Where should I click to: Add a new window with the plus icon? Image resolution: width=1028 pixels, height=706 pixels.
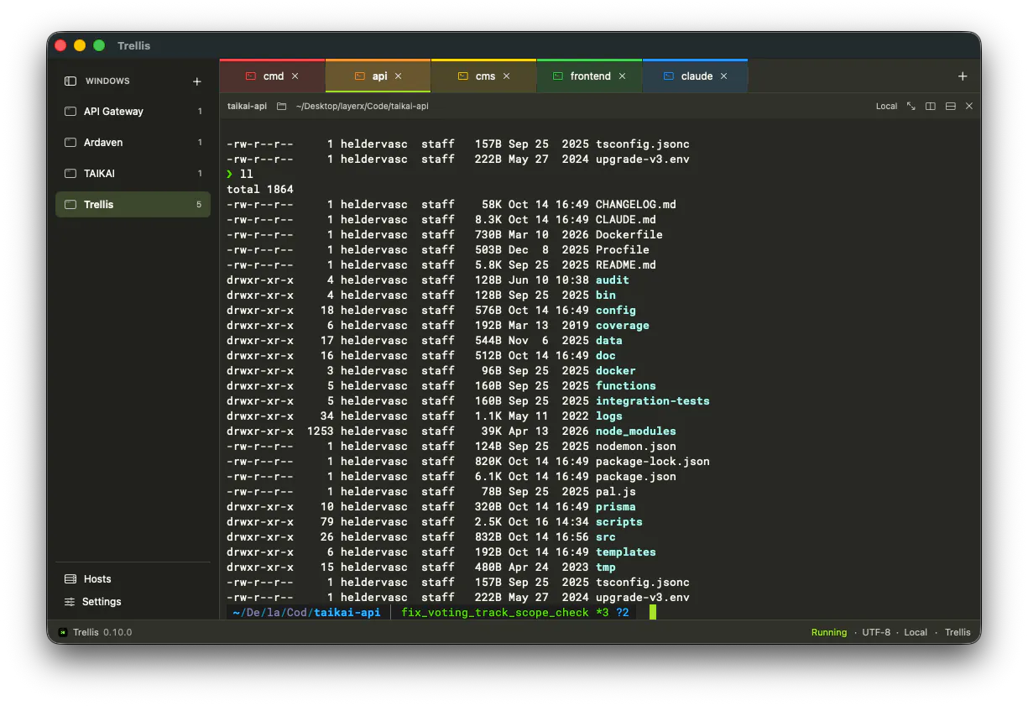[x=197, y=81]
